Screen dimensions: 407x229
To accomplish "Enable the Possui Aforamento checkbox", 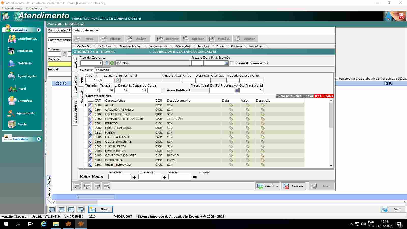I will pyautogui.click(x=232, y=63).
